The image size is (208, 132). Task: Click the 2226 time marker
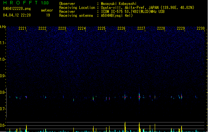(x=121, y=28)
